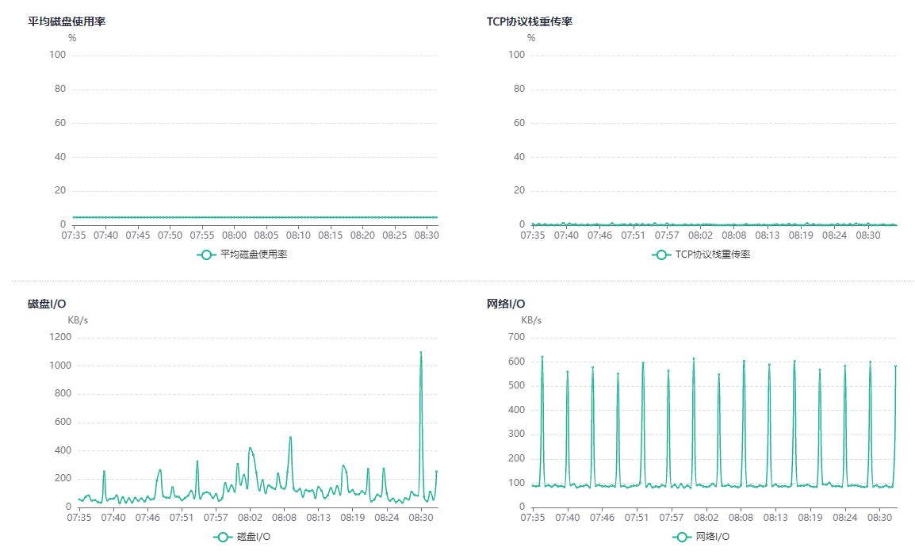Click the TCP协议栈重传率 legend text label
This screenshot has width=915, height=555.
click(713, 255)
